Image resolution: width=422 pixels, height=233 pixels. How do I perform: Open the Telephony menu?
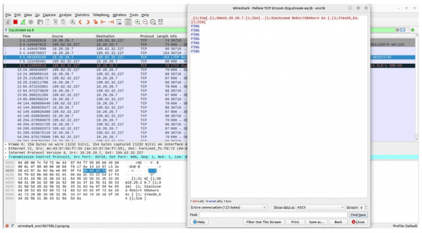101,15
